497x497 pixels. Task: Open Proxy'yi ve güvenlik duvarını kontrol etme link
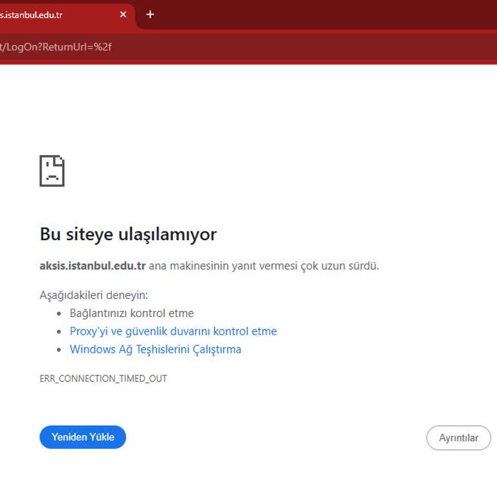[173, 331]
